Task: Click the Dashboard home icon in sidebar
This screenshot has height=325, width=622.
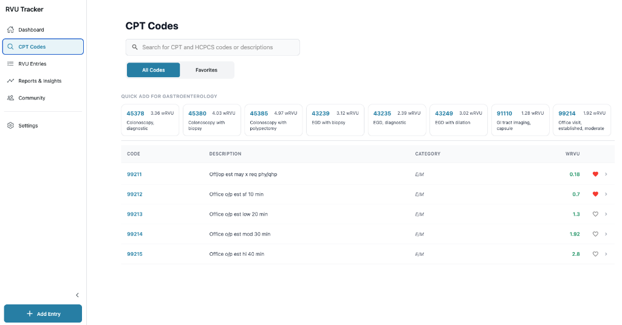Action: coord(10,30)
